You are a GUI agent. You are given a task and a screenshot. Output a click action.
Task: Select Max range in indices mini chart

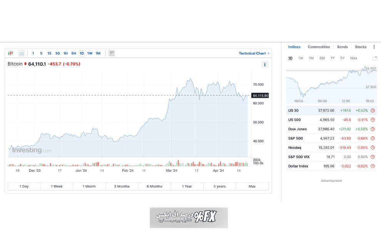click(x=354, y=58)
